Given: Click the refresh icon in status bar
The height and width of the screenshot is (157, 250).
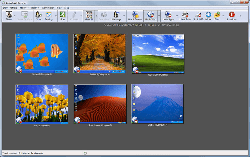Looking at the screenshot, I should click(85, 153).
